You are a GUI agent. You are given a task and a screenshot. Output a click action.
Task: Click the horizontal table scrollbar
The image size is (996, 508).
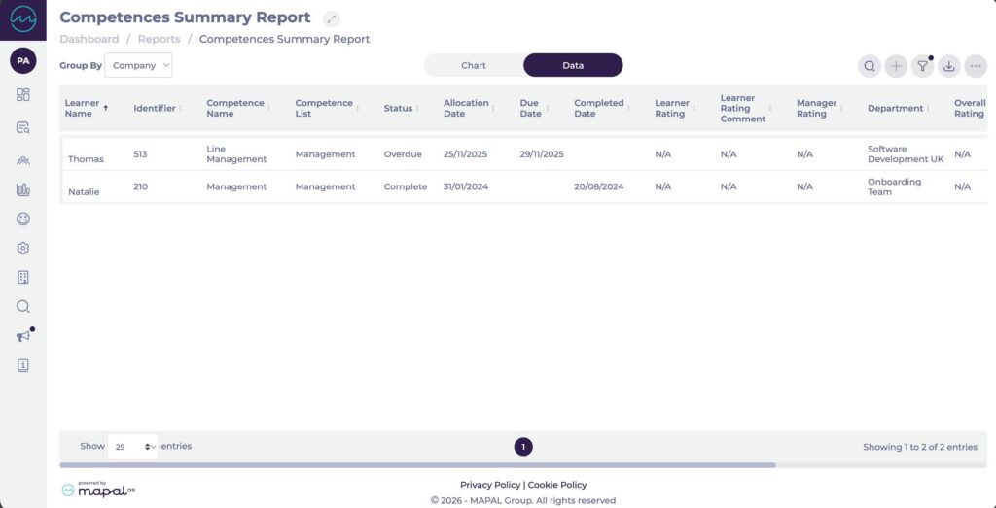418,465
